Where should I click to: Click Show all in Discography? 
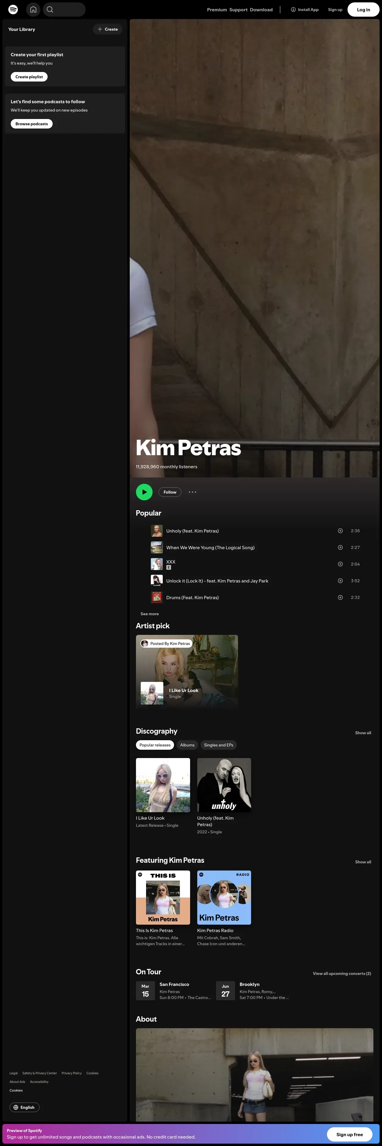363,733
